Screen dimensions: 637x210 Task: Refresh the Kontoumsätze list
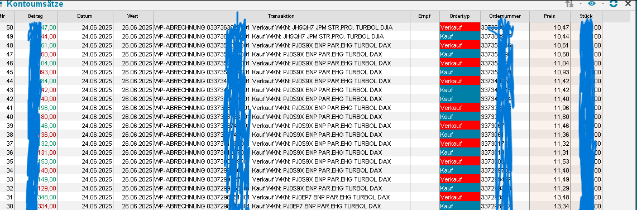tap(614, 4)
